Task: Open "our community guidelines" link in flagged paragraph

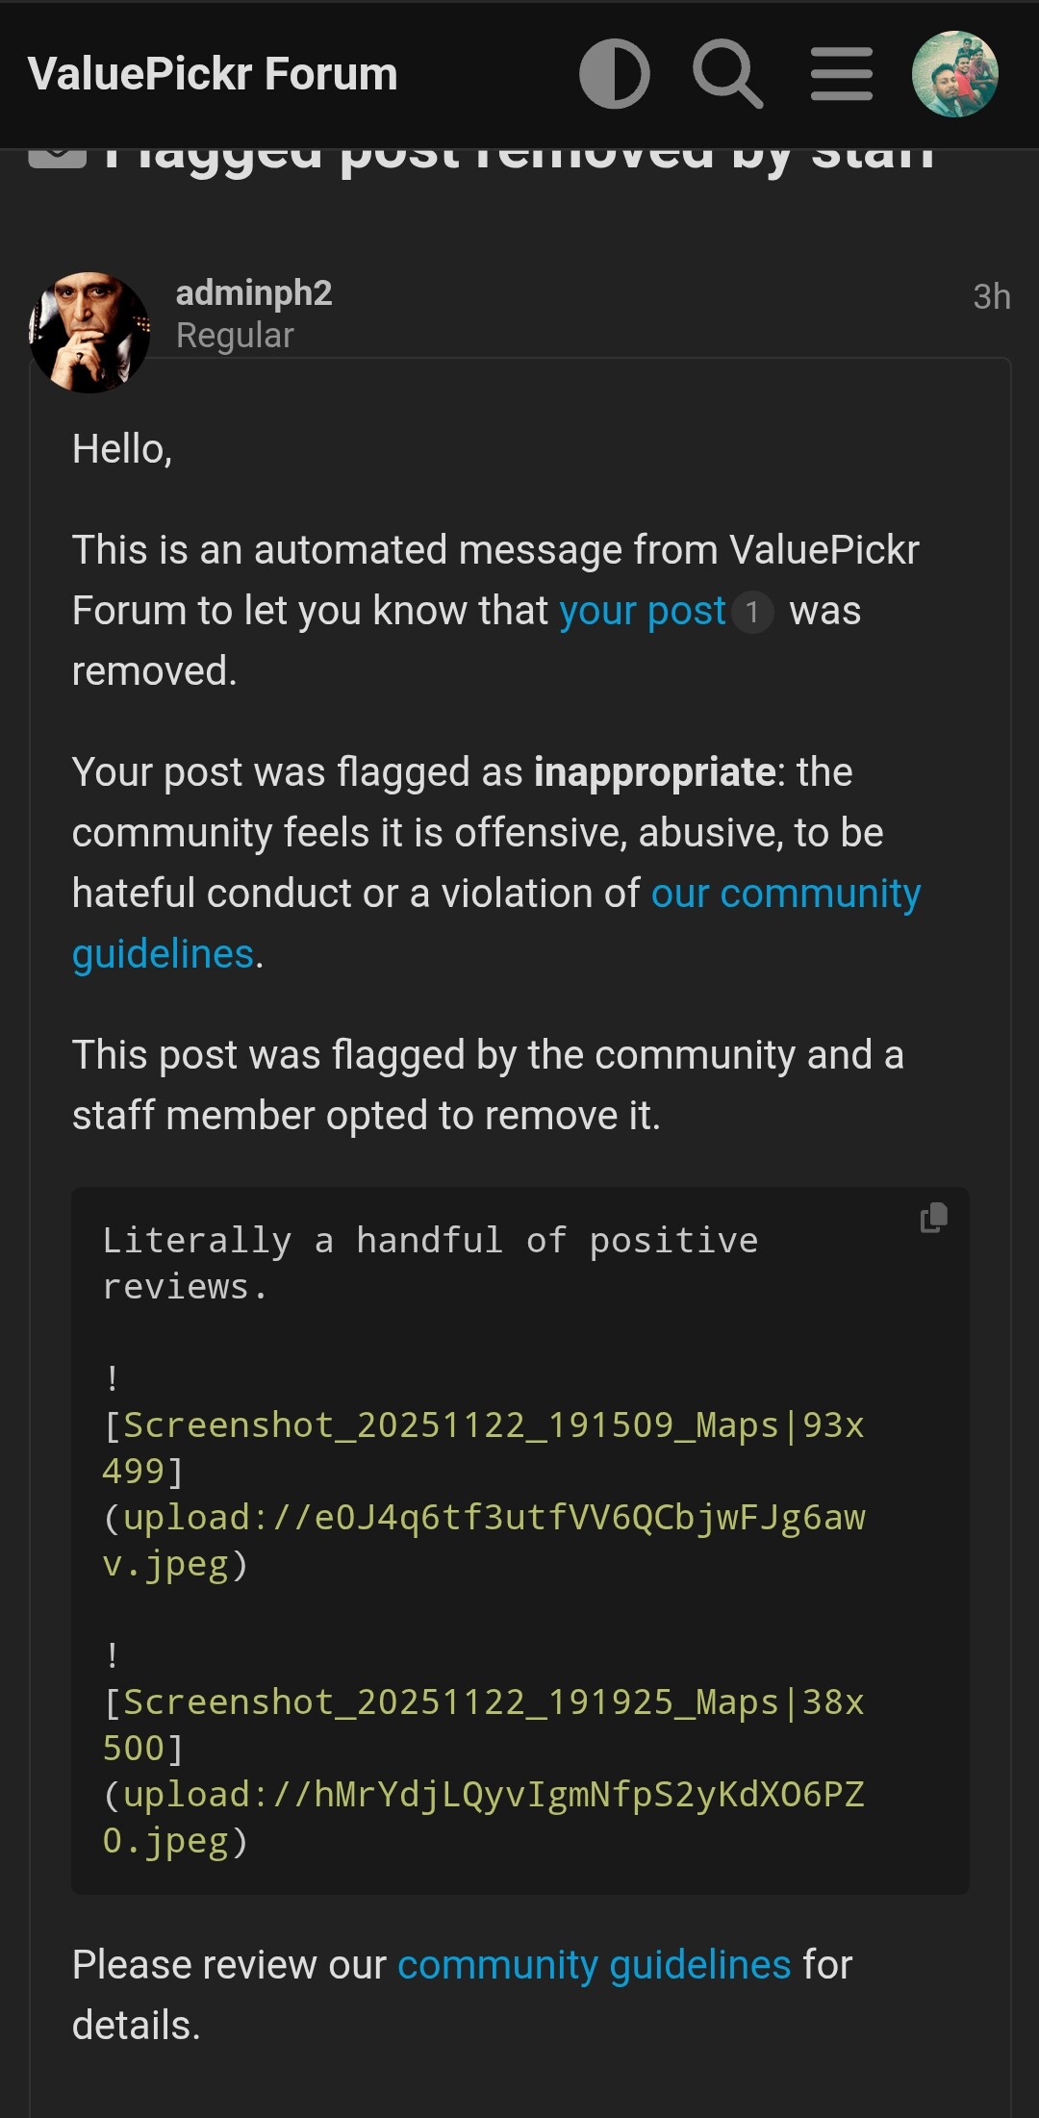Action: 785,894
